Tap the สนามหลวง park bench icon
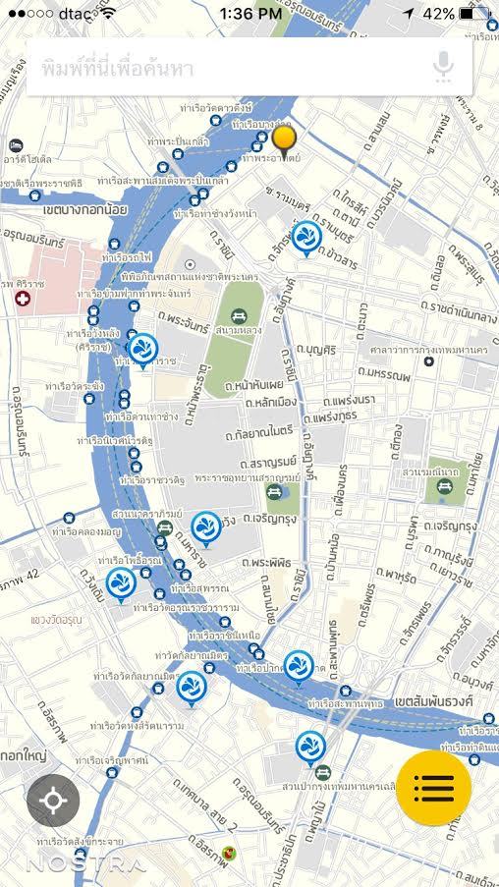 (x=240, y=315)
